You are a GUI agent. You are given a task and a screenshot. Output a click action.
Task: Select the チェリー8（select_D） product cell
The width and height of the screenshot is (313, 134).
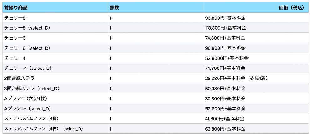click(28, 28)
